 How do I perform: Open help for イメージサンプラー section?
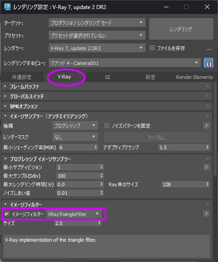(206, 126)
